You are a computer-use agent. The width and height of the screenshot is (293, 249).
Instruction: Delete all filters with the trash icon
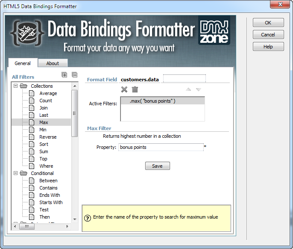(135, 89)
